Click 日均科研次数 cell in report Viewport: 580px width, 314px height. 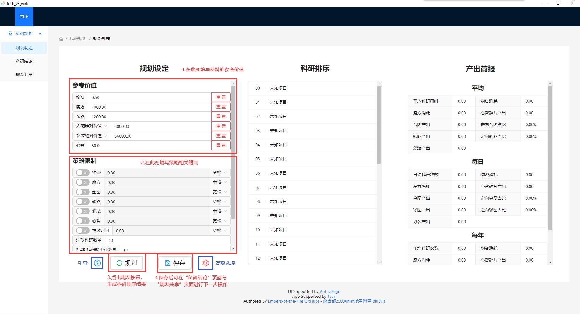430,175
